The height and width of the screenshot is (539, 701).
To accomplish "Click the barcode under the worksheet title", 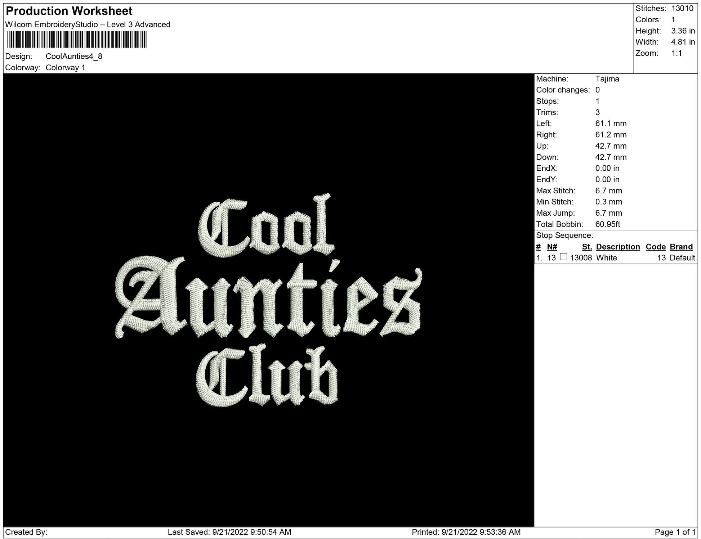I will coord(76,40).
